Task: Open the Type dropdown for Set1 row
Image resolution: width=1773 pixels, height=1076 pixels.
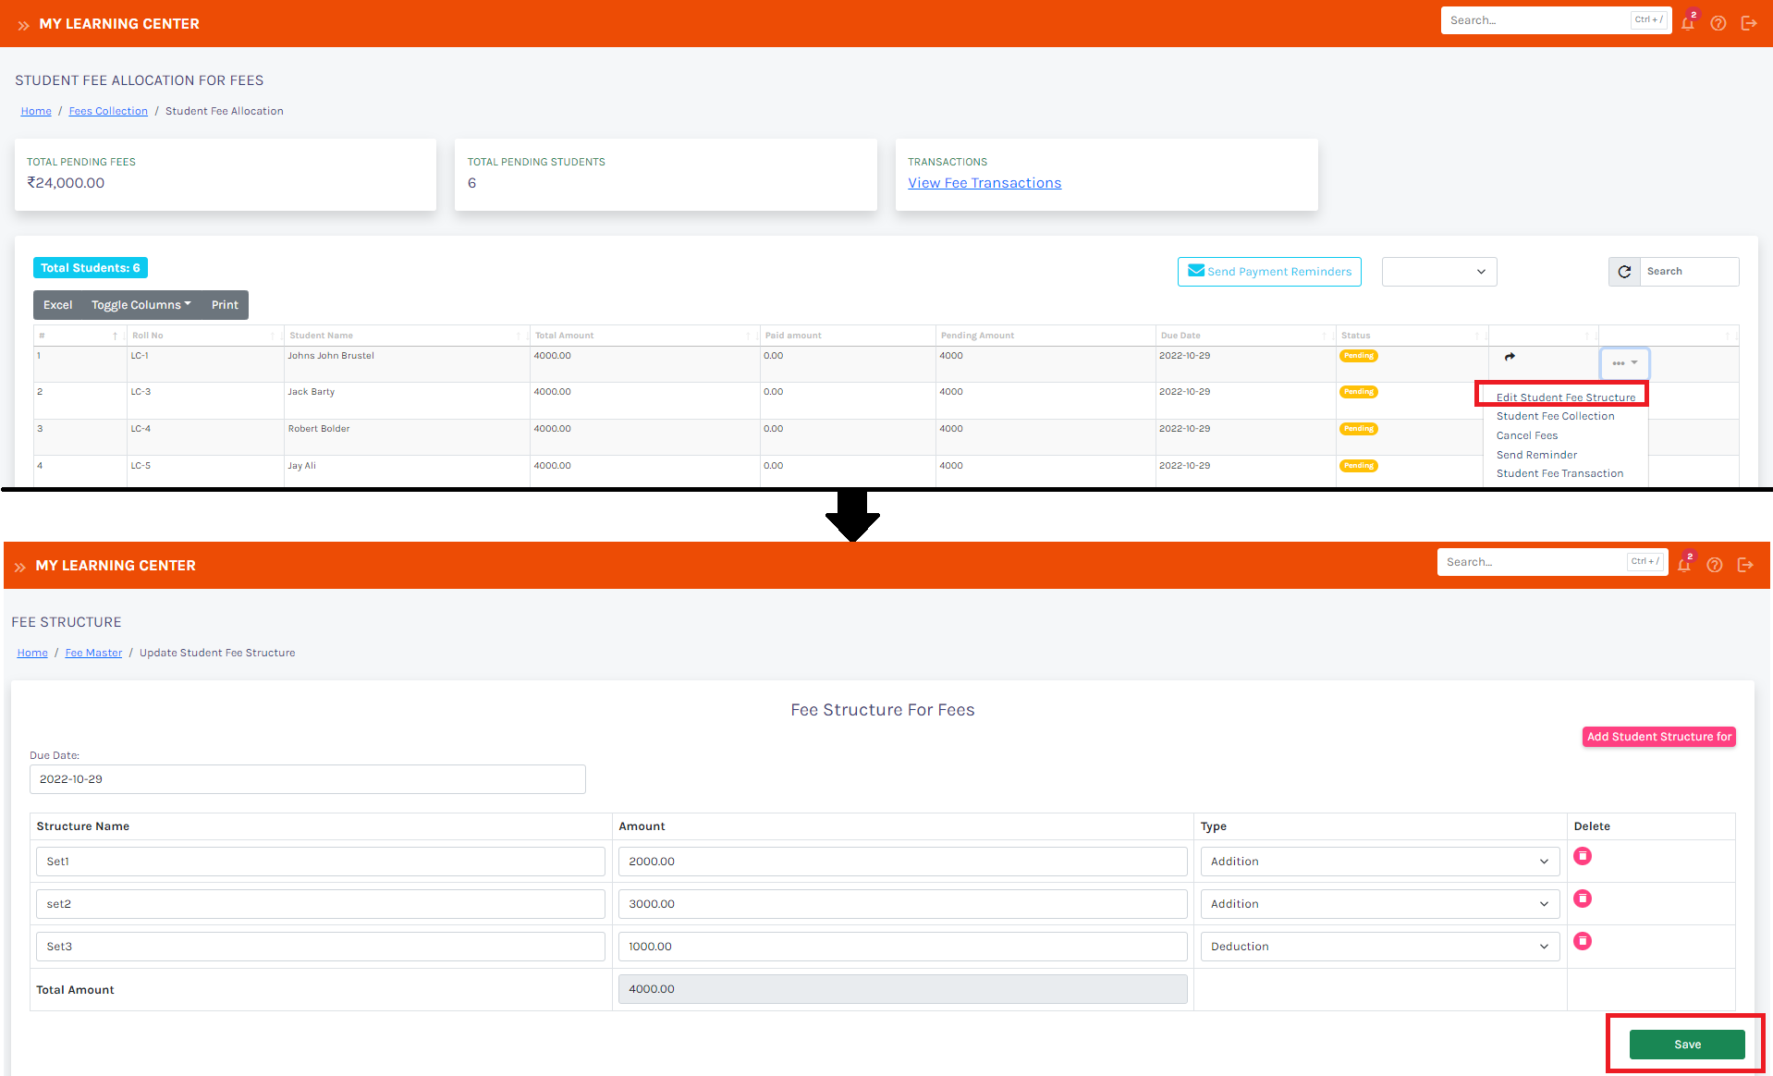Action: coord(1379,862)
